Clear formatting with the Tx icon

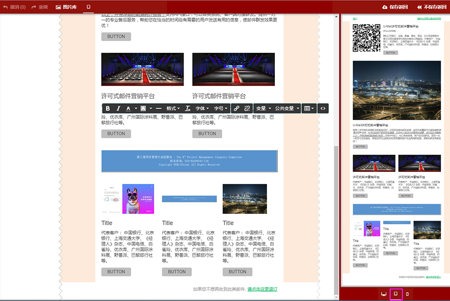coord(188,108)
